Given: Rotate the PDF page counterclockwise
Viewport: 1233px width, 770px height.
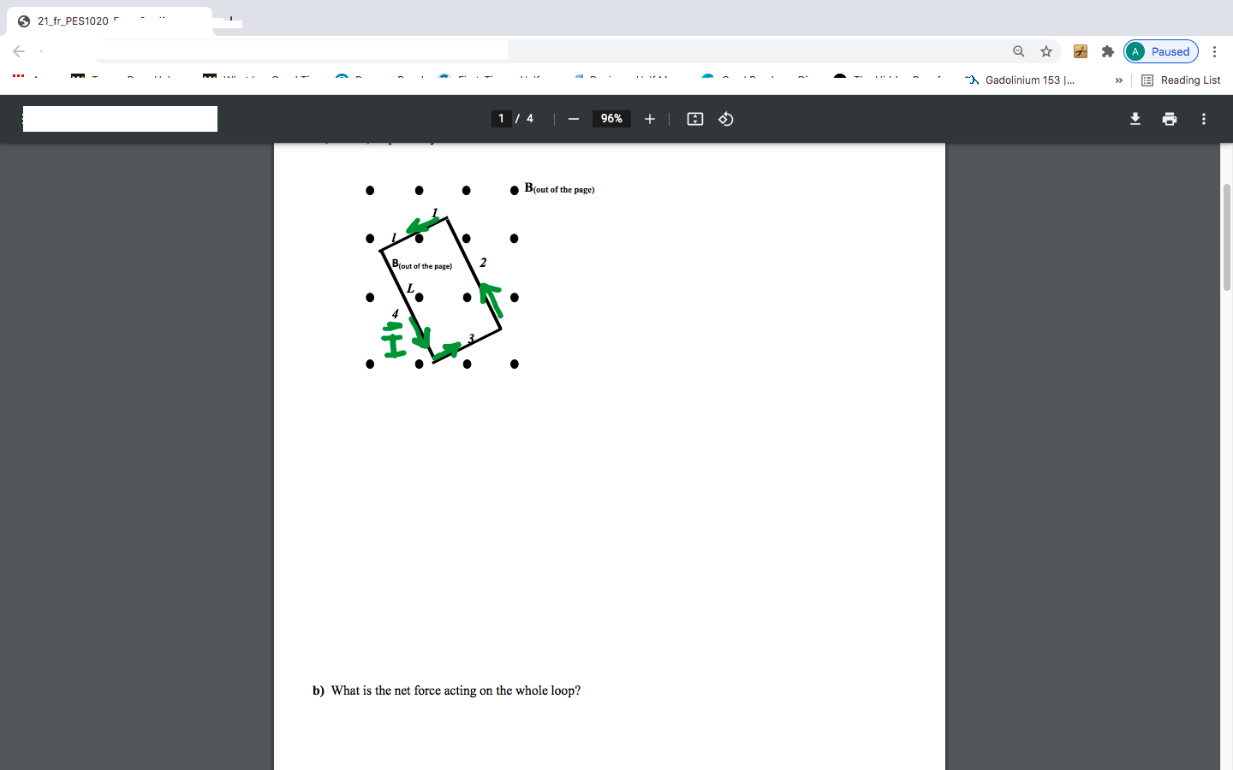Looking at the screenshot, I should [x=725, y=119].
